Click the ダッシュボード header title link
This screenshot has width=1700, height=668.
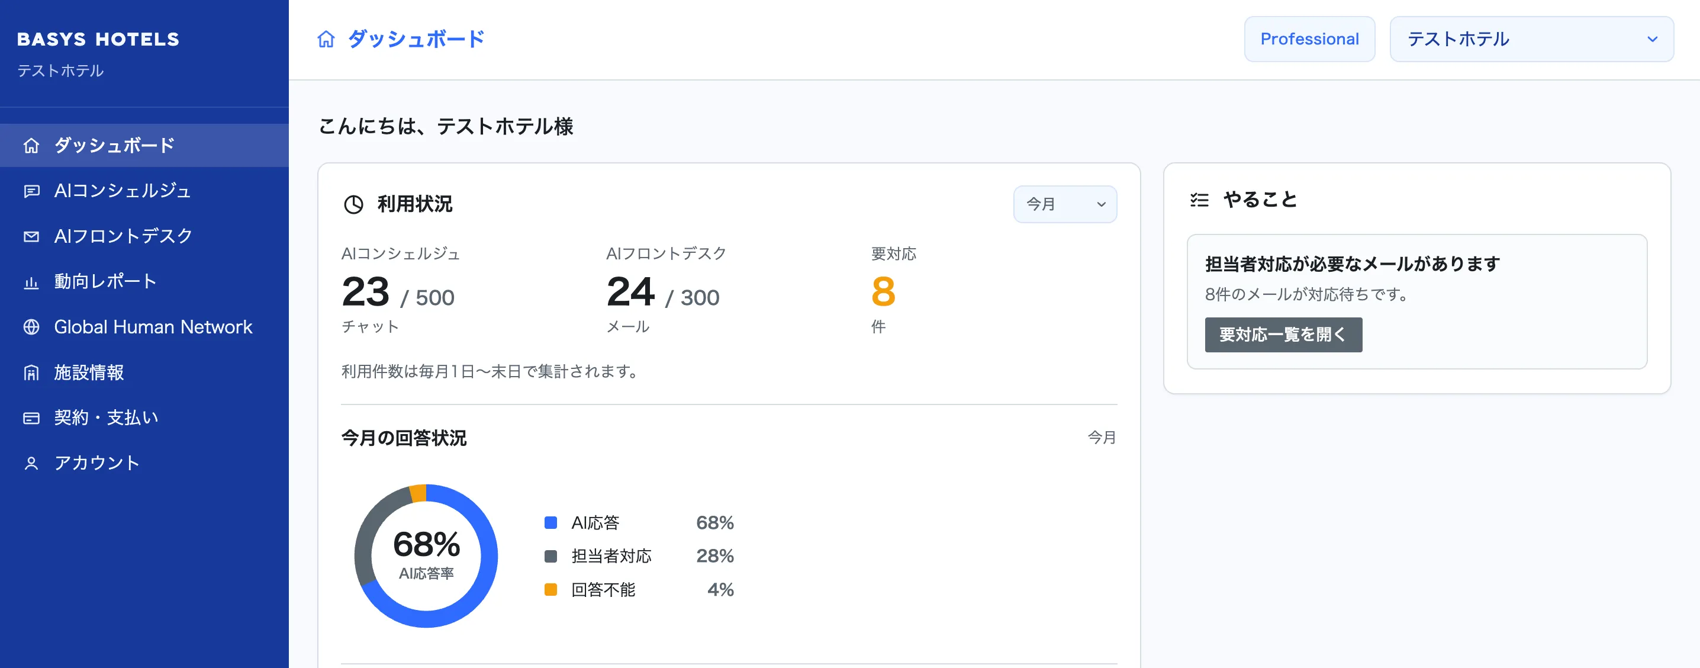point(416,39)
